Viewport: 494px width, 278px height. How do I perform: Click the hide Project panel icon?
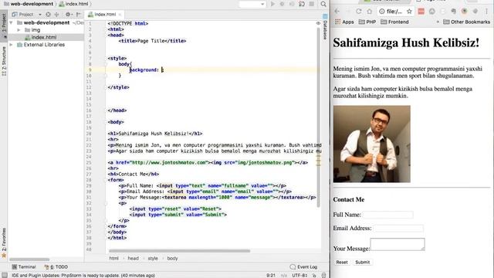coord(78,14)
